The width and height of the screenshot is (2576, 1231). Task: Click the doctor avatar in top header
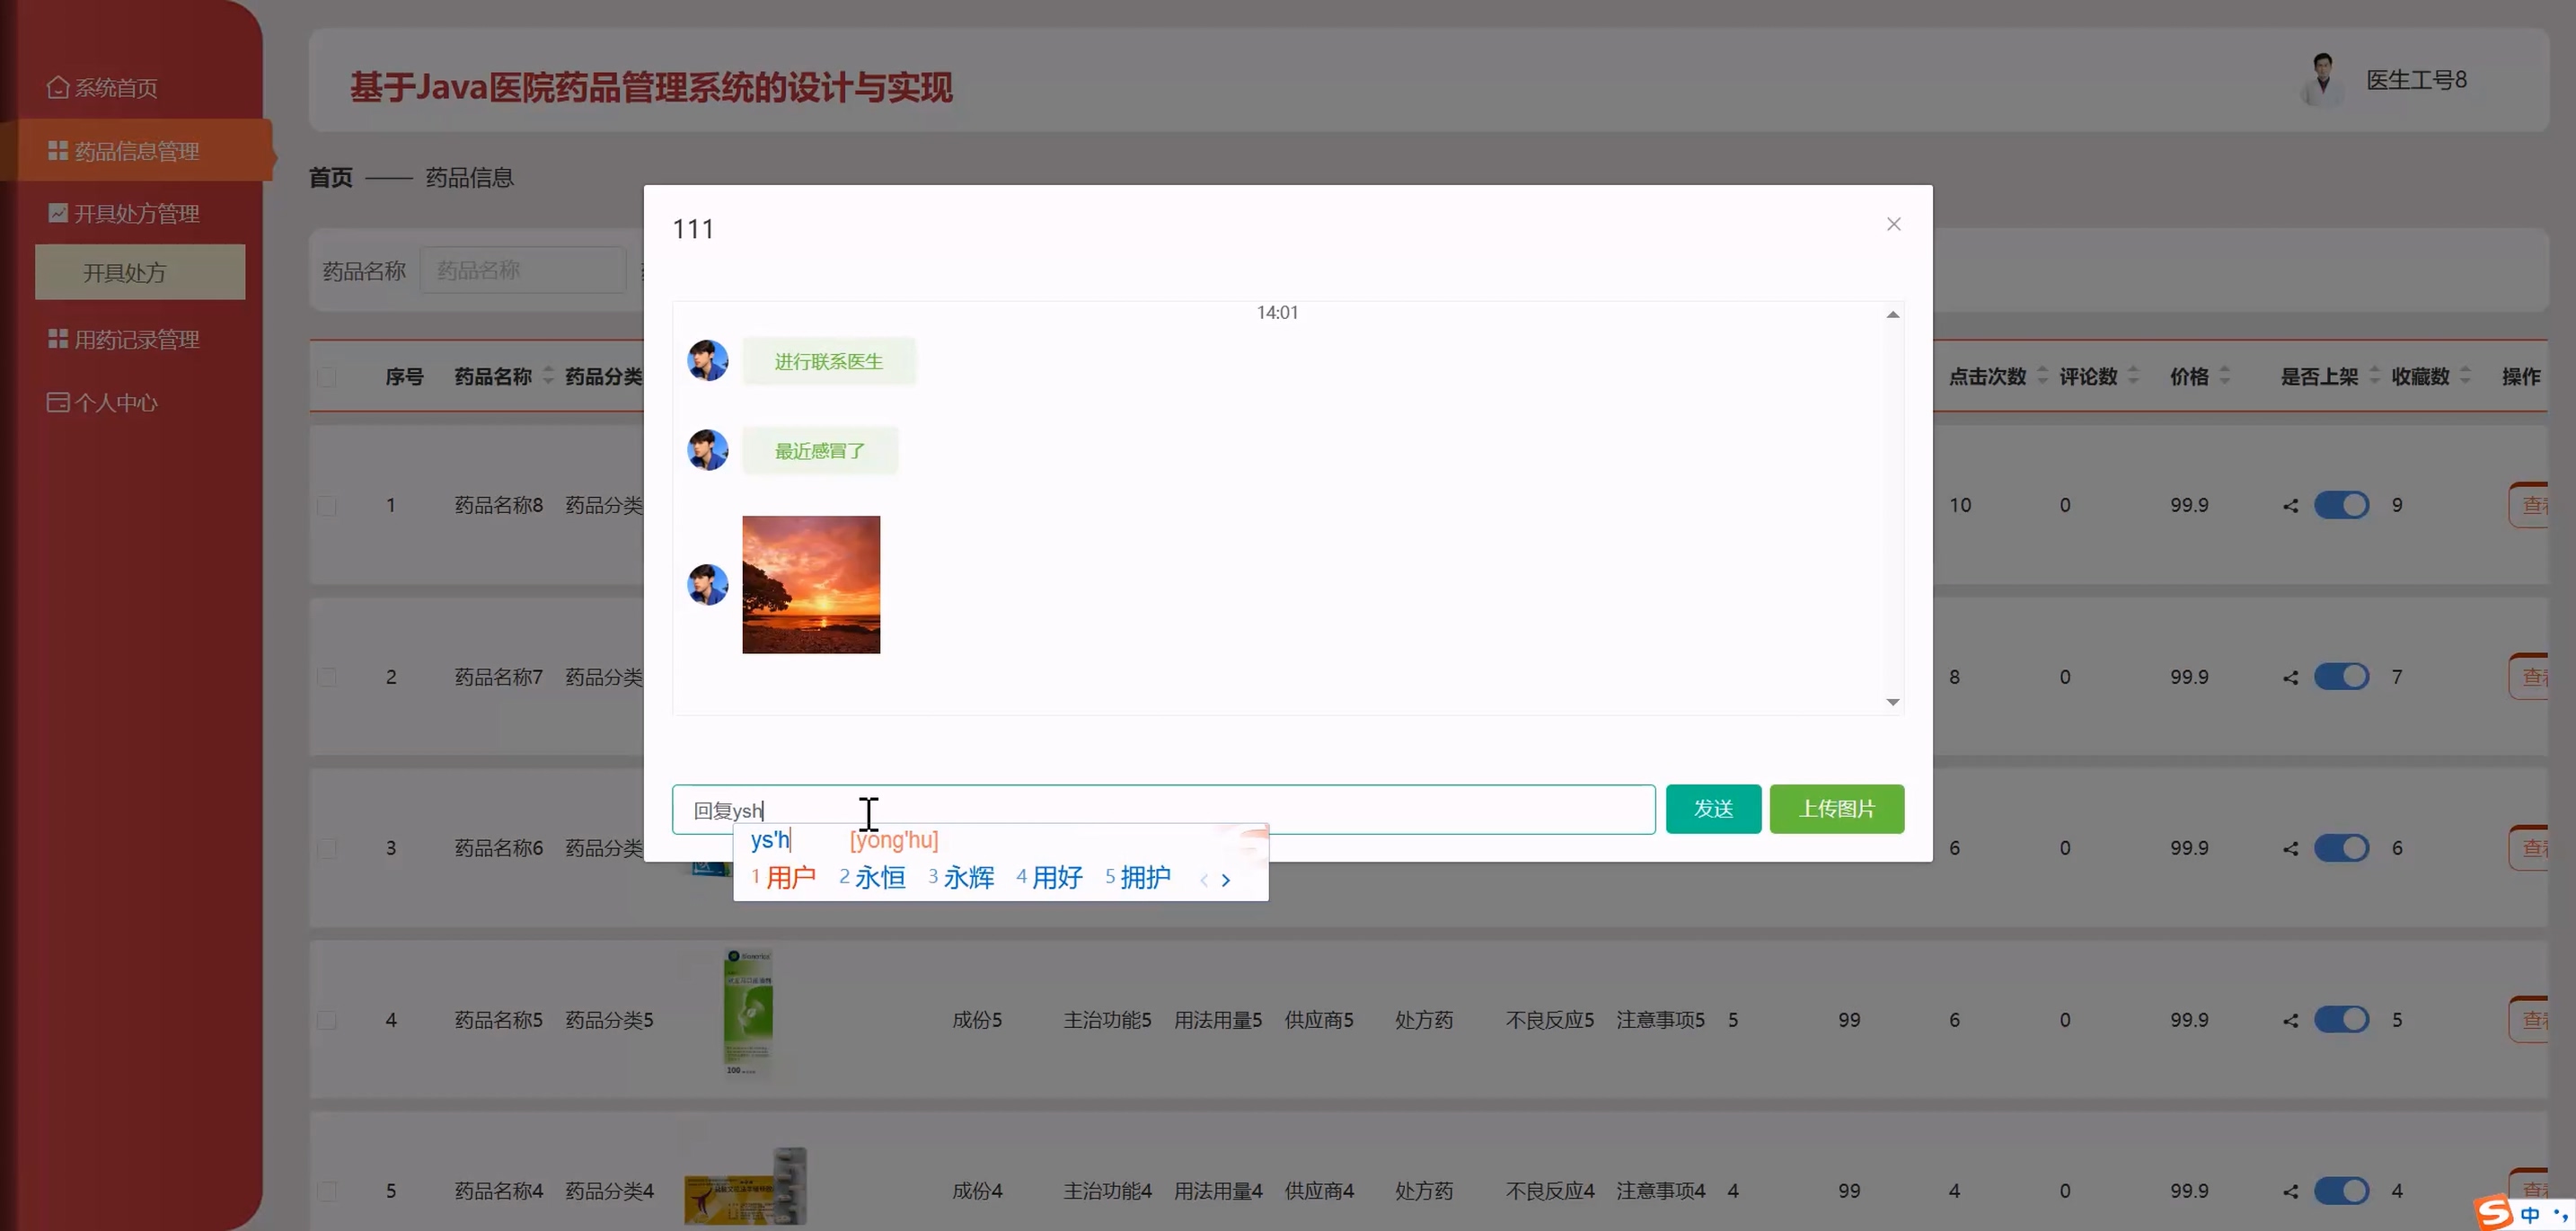click(2322, 80)
